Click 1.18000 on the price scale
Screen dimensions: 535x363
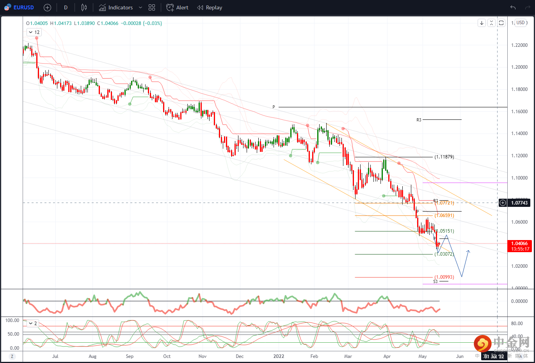(519, 89)
